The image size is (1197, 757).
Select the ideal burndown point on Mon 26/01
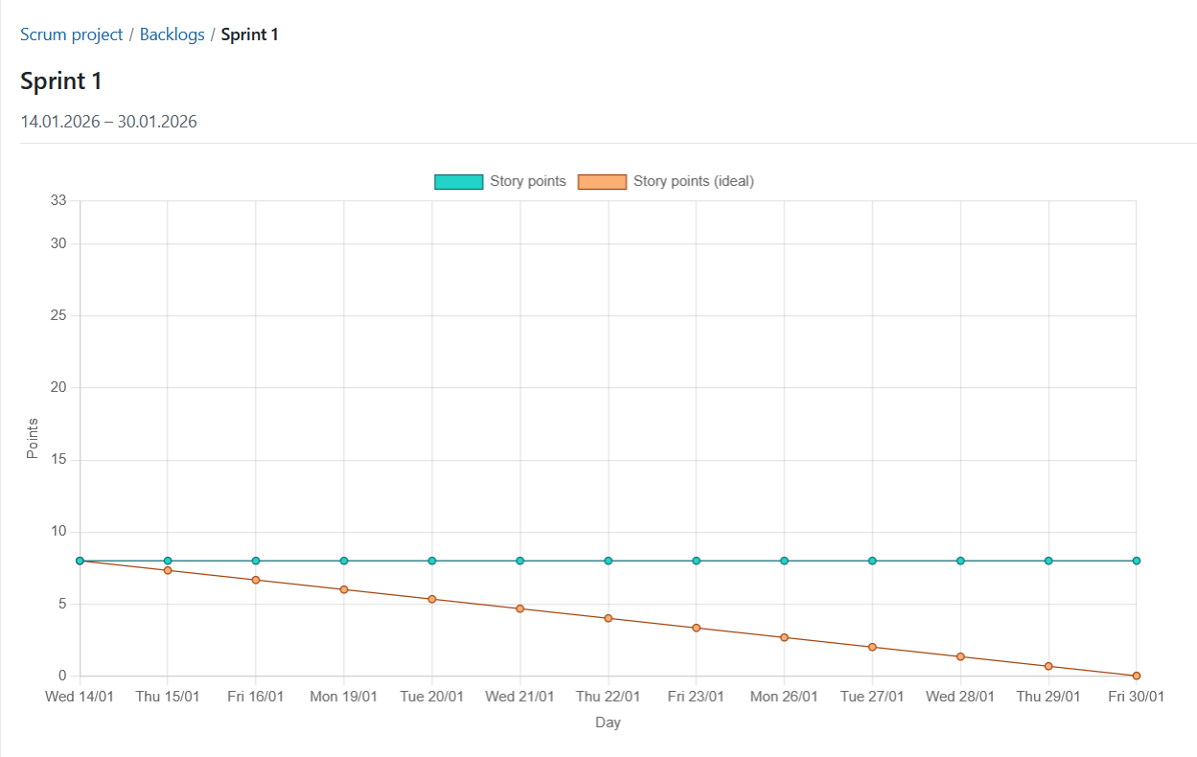[x=784, y=636]
